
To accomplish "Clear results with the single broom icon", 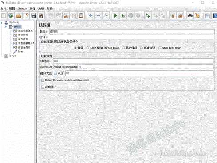I will pos(173,15).
